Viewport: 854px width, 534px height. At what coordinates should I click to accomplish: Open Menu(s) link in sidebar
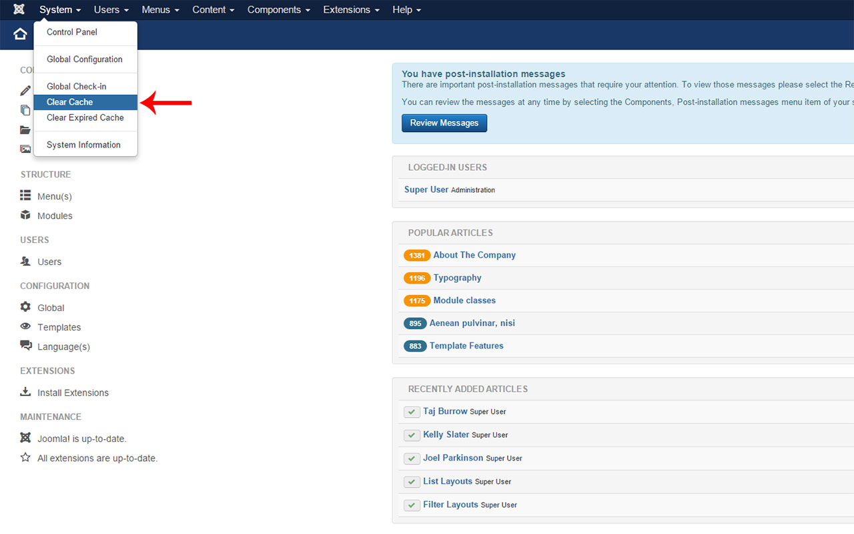tap(55, 196)
